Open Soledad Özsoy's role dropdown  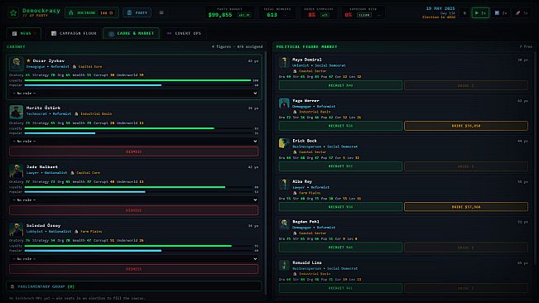tap(134, 258)
